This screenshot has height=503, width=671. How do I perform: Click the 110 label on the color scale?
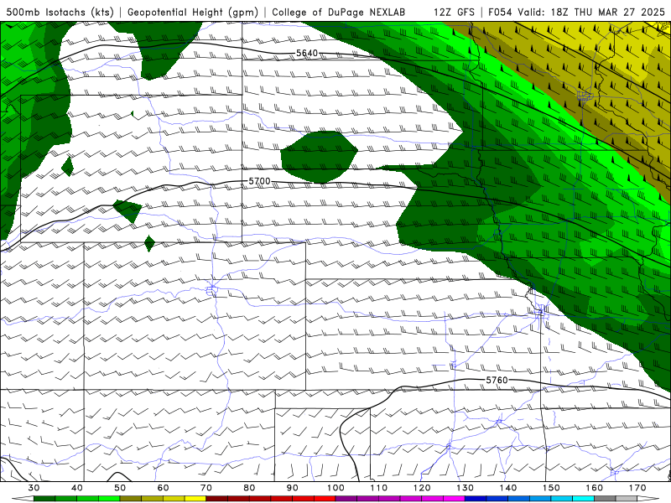coord(379,488)
